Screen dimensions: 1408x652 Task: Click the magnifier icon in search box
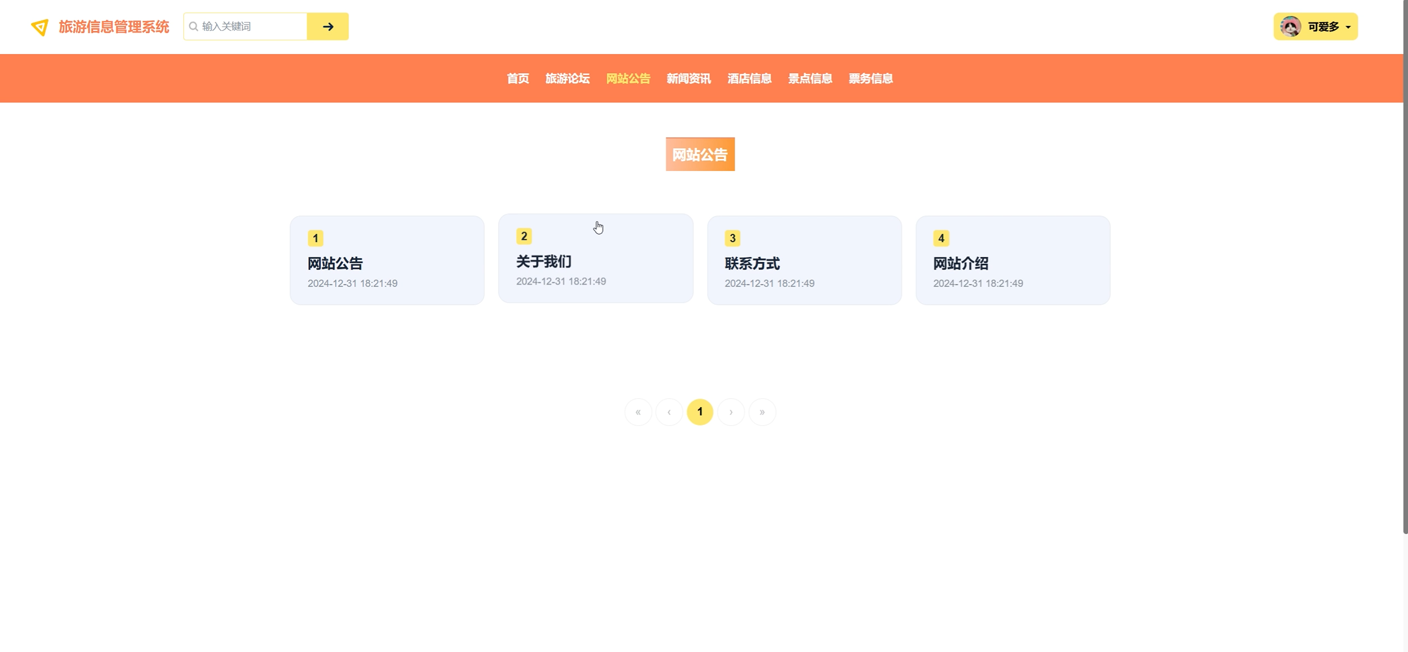pyautogui.click(x=193, y=27)
